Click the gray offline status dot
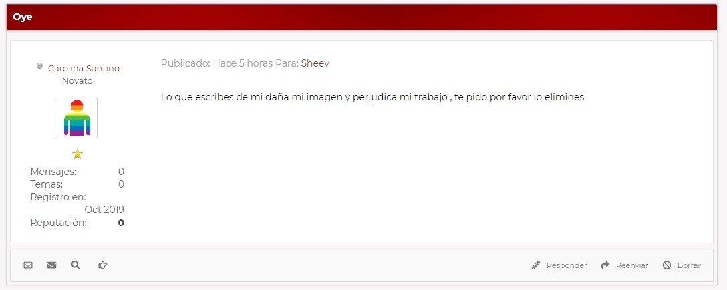The image size is (727, 290). point(40,66)
